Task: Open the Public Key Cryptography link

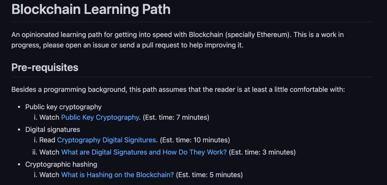Action: click(x=100, y=117)
